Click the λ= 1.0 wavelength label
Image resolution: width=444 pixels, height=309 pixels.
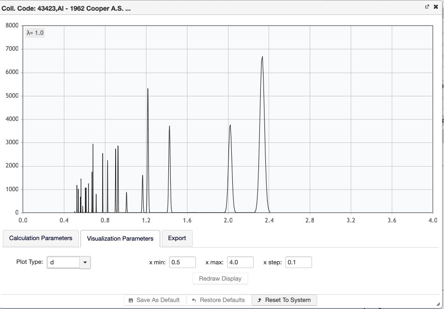(35, 33)
